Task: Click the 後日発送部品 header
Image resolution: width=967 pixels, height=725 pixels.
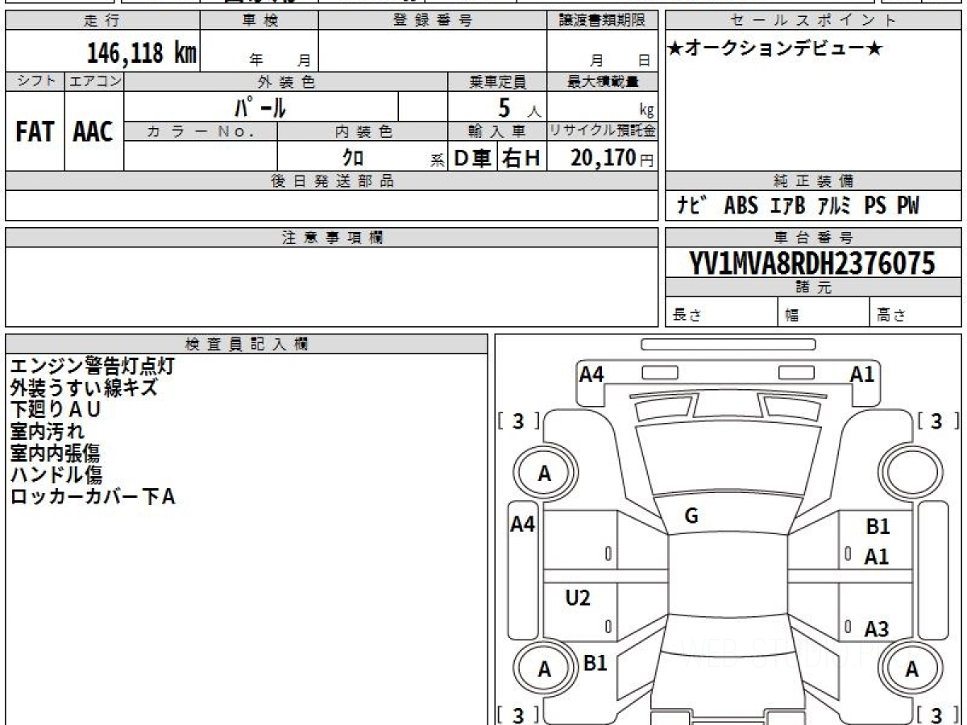Action: click(x=331, y=181)
